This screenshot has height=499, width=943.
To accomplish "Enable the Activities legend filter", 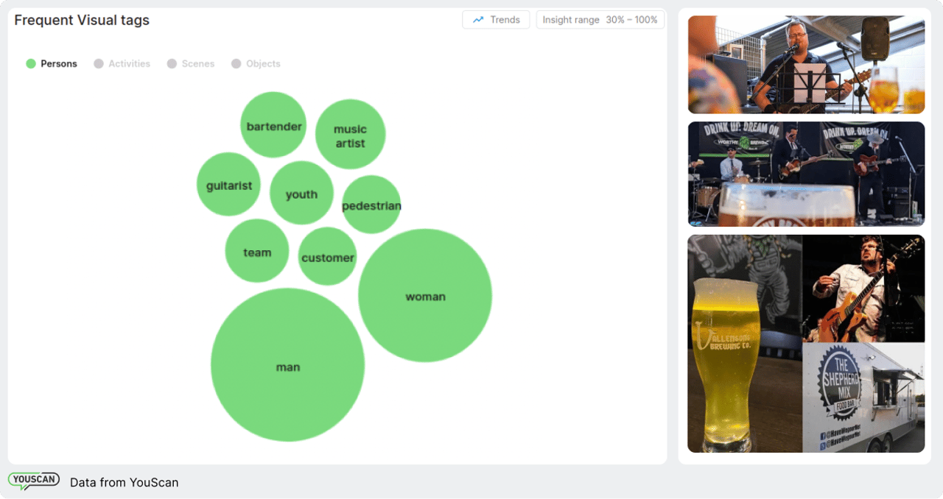I will pyautogui.click(x=122, y=64).
